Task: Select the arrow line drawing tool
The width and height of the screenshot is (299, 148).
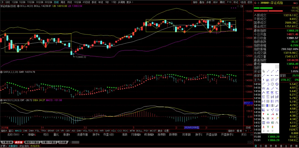Action: [277, 71]
